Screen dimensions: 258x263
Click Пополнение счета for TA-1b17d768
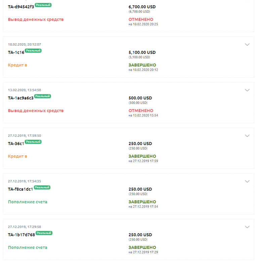tap(28, 248)
